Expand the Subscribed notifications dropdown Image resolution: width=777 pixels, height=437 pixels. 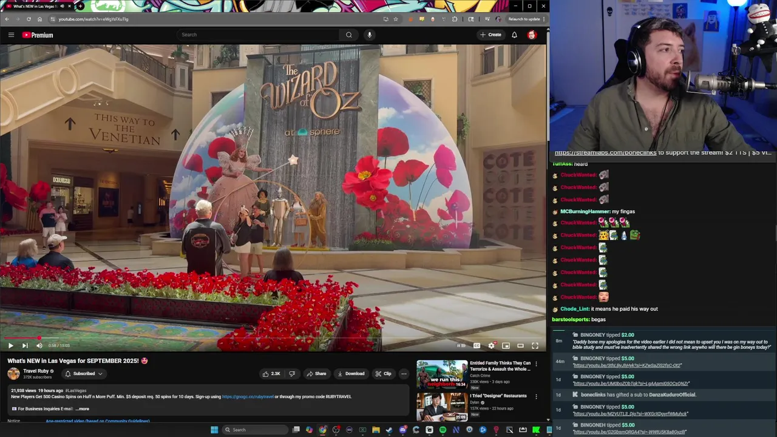coord(84,374)
